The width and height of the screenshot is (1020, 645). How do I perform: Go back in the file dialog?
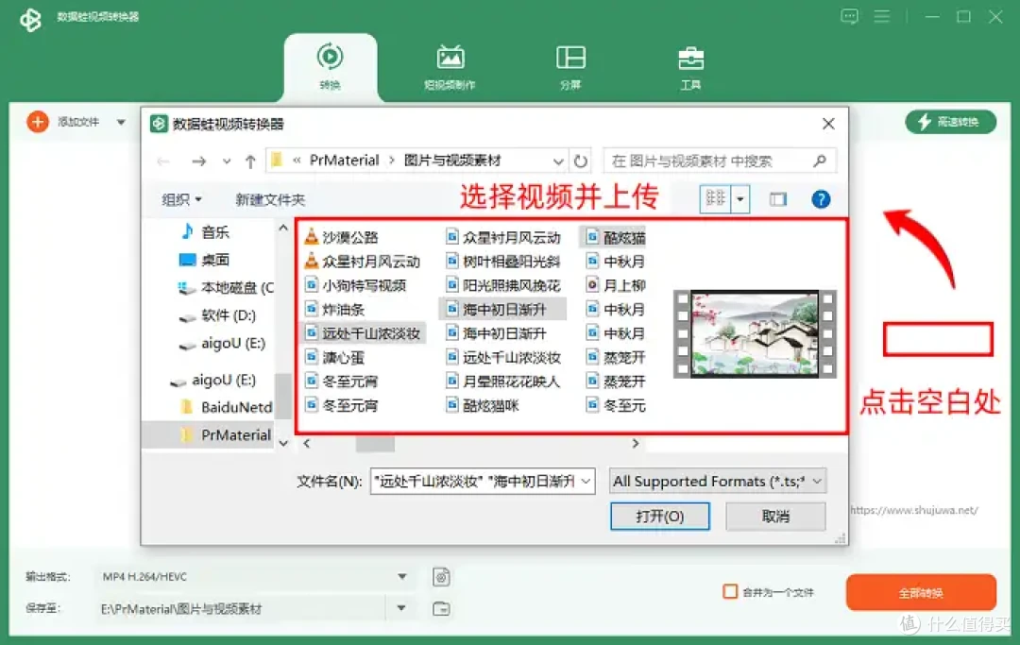pos(163,161)
